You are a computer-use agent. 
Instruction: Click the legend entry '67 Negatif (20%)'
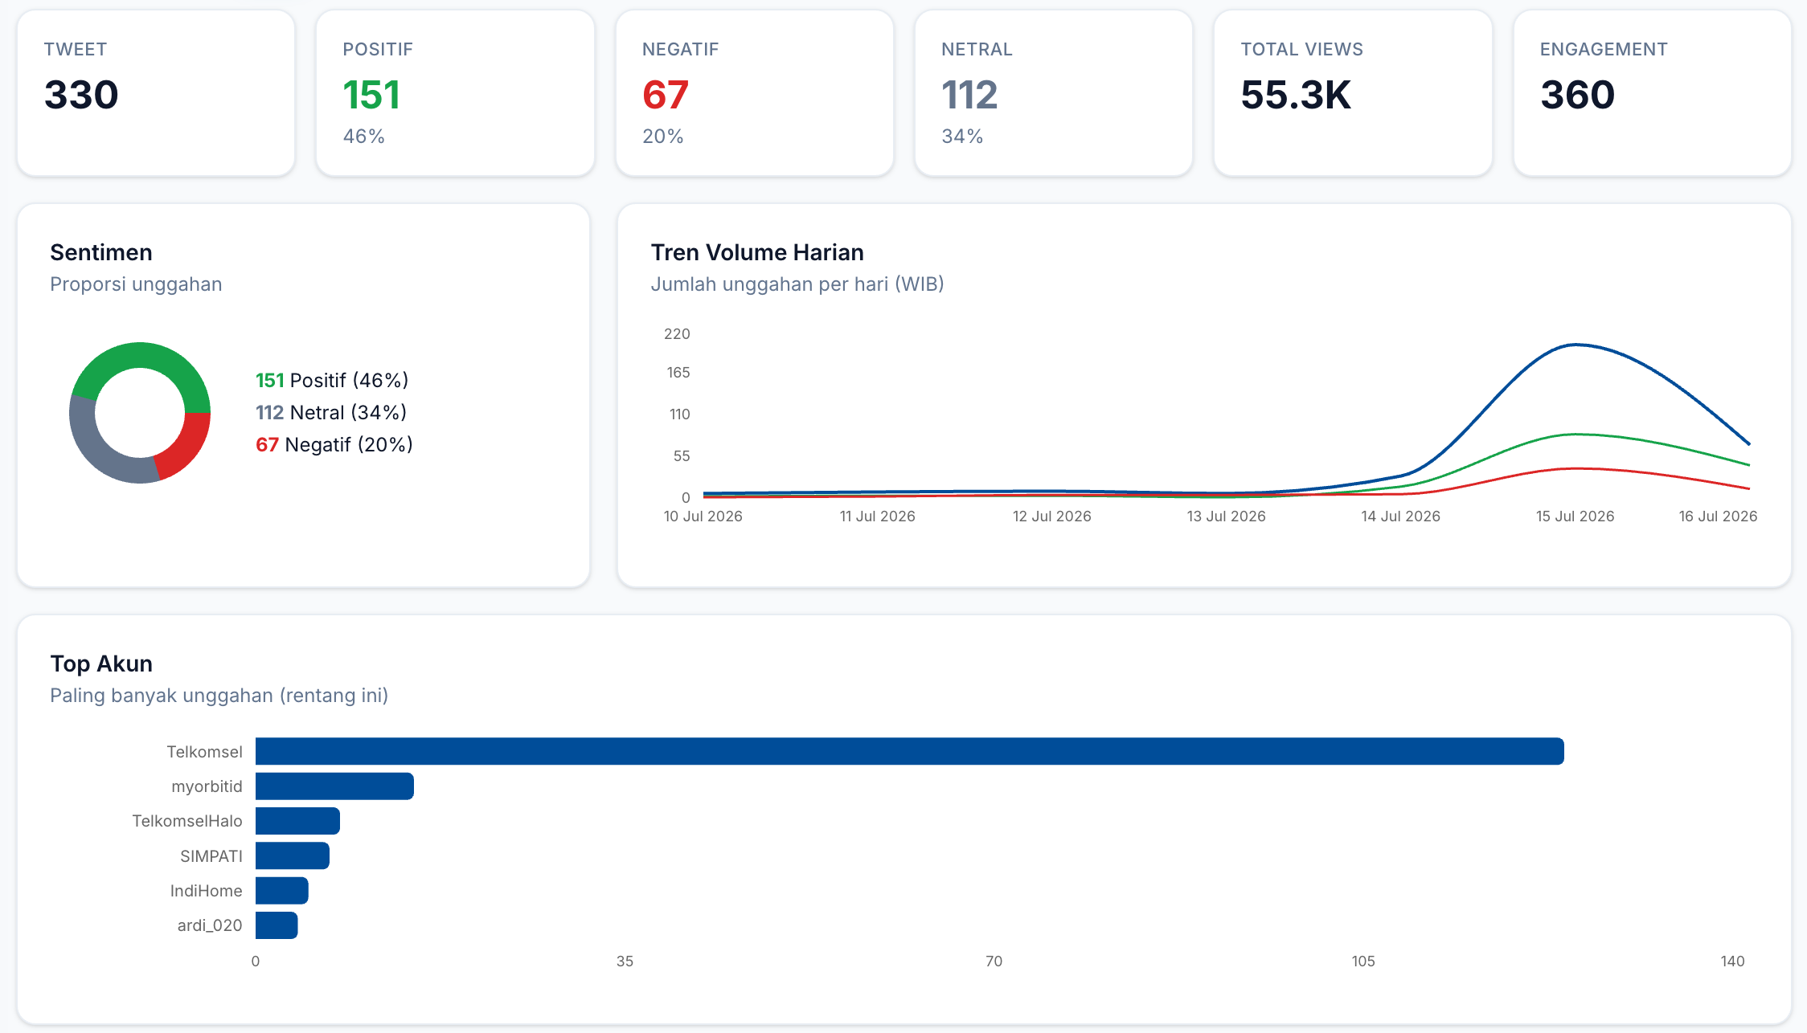pyautogui.click(x=334, y=444)
